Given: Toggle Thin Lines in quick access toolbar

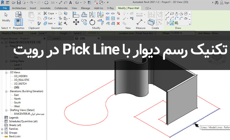Looking at the screenshot, I should click(x=89, y=2).
